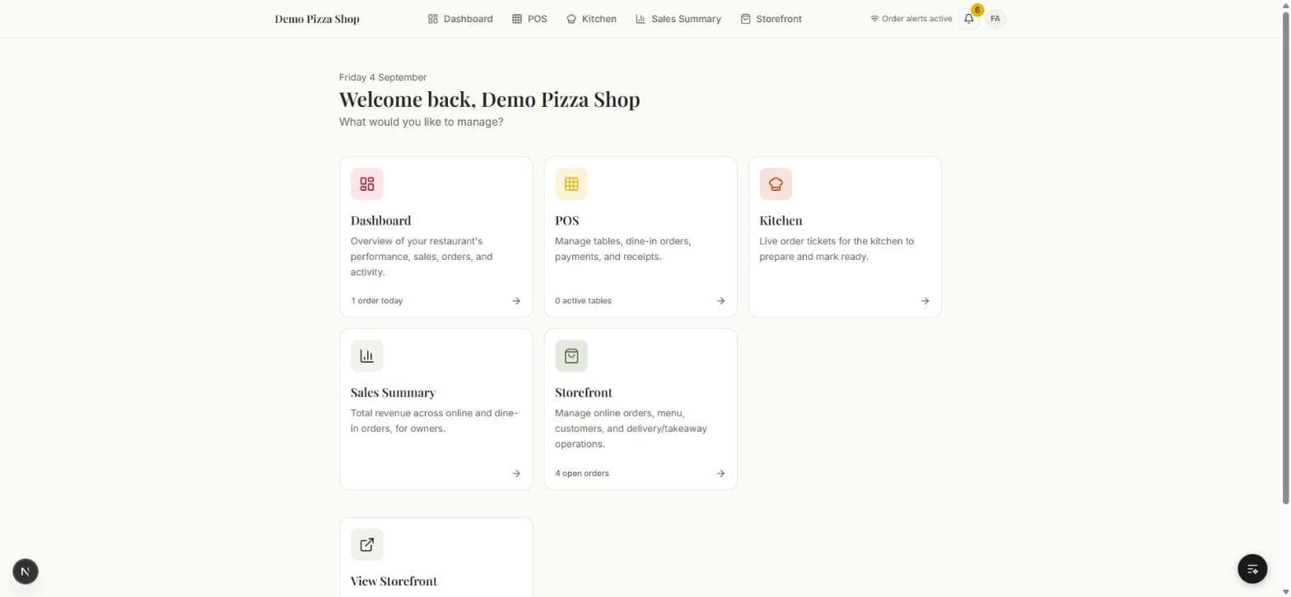This screenshot has height=597, width=1291.
Task: Switch to Kitchen label in the top navigation
Action: click(x=599, y=19)
